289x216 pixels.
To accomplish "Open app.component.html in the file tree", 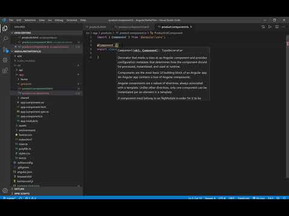I will coord(46,107).
